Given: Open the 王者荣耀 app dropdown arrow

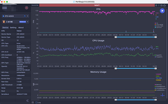Looking at the screenshot, I should click(x=28, y=22).
